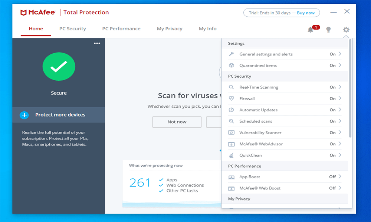Click the Real-Time Scanning magnifier icon
Viewport: 371px width, 222px height.
(232, 87)
